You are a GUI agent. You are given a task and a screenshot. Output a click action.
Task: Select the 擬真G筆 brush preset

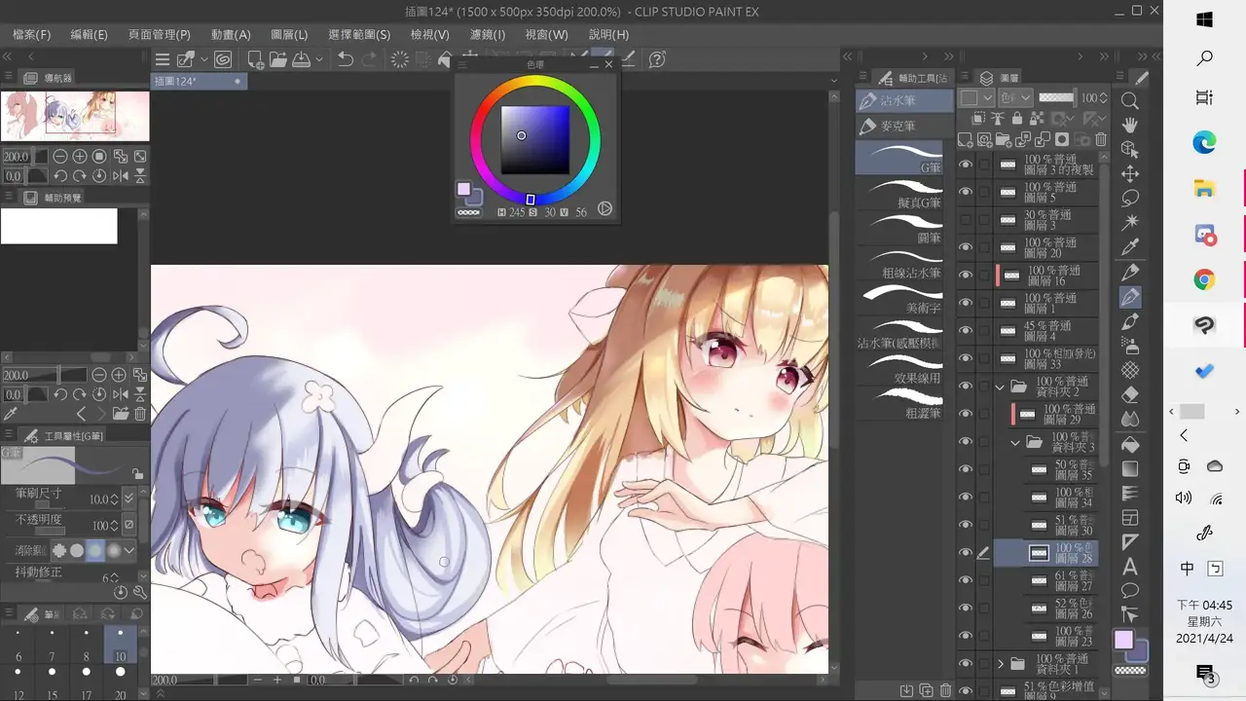click(900, 194)
